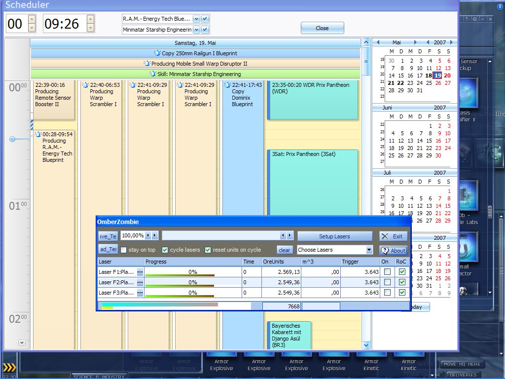This screenshot has height=379, width=505.
Task: Click the bell icon on Producing Mobile Small Warp Disruptor
Action: click(147, 64)
